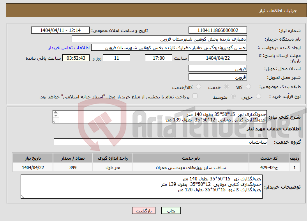Image resolution: width=307 pixels, height=221 pixels.
Task: Click the ساختمان service group field
Action: 161,142
